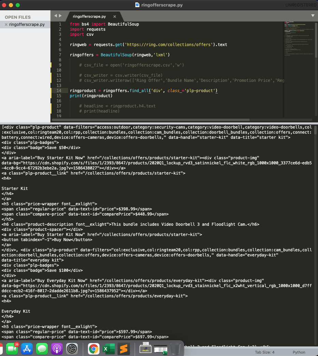The height and width of the screenshot is (356, 318).
Task: Click 'requests' on import line 2
Action: [x=96, y=29]
